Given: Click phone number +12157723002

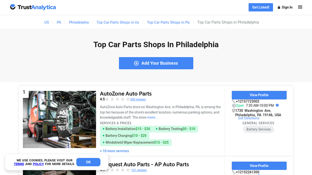Looking at the screenshot, I should (x=248, y=101).
